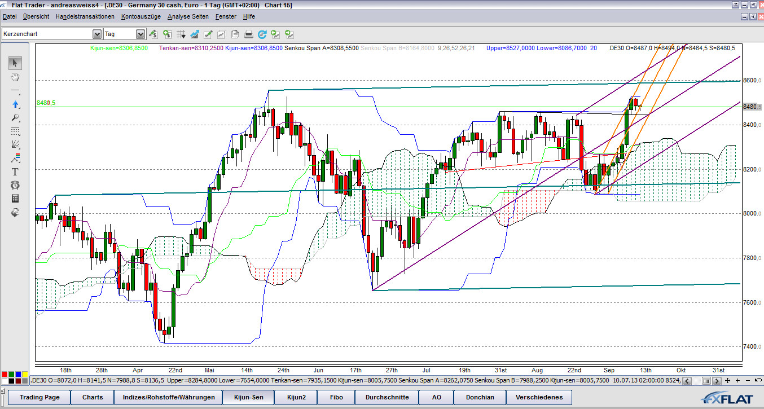The height and width of the screenshot is (409, 764).
Task: Select the horizontal dotted lines tool
Action: (x=15, y=131)
